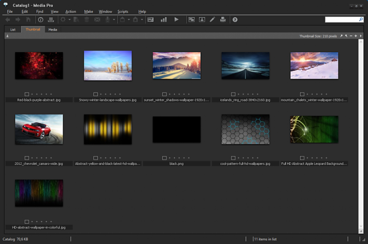Open the Window menu
The image size is (368, 244).
tap(105, 11)
